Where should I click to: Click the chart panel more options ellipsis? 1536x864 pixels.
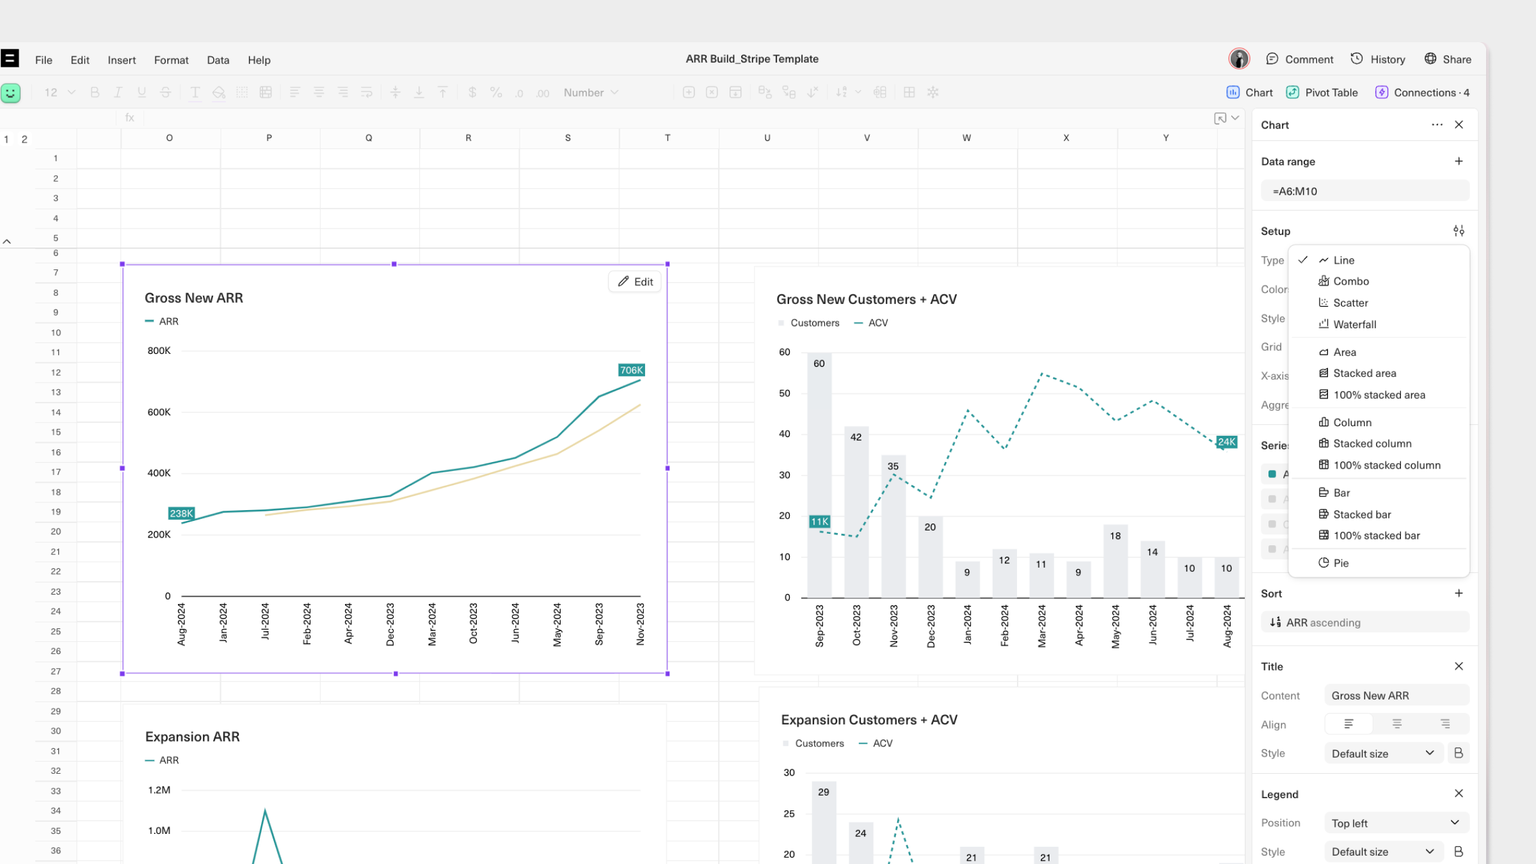(1437, 125)
